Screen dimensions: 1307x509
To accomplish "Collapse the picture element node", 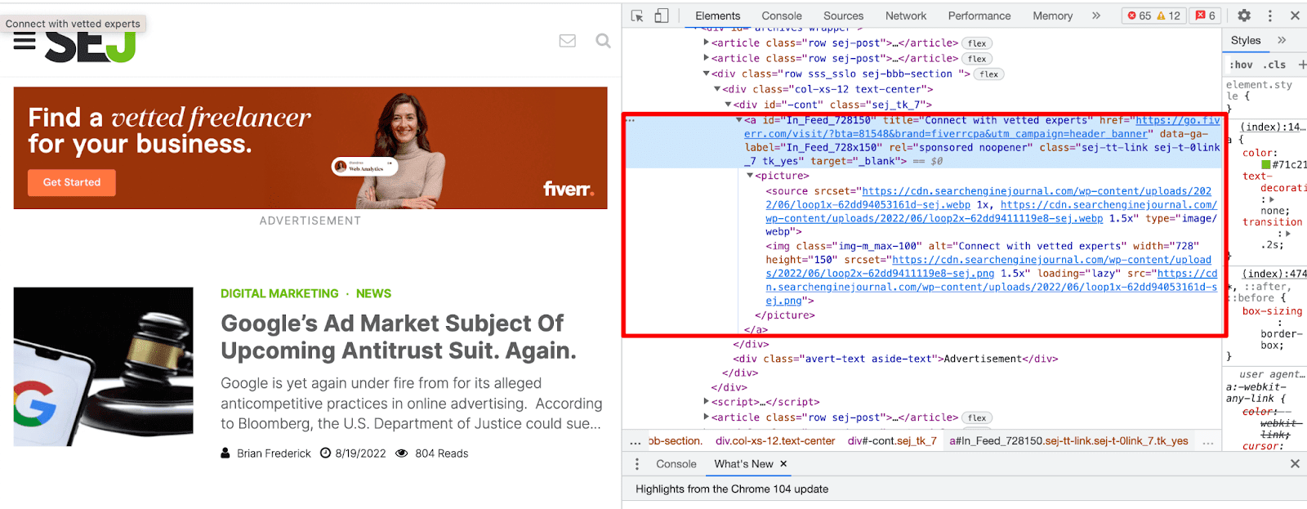I will pos(750,176).
